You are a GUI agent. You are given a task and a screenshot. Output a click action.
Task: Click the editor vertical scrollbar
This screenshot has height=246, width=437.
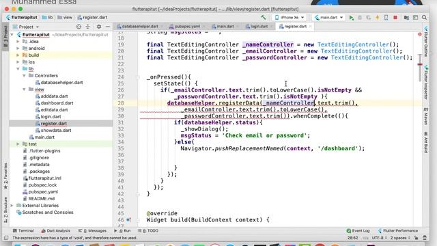(x=420, y=68)
